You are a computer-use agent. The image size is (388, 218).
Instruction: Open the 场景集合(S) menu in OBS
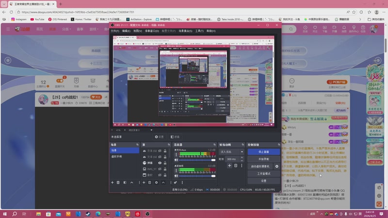185,31
